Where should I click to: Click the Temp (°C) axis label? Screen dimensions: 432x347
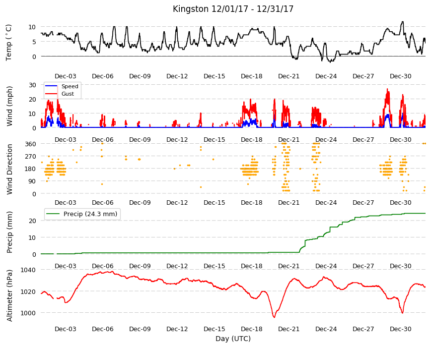(9, 43)
